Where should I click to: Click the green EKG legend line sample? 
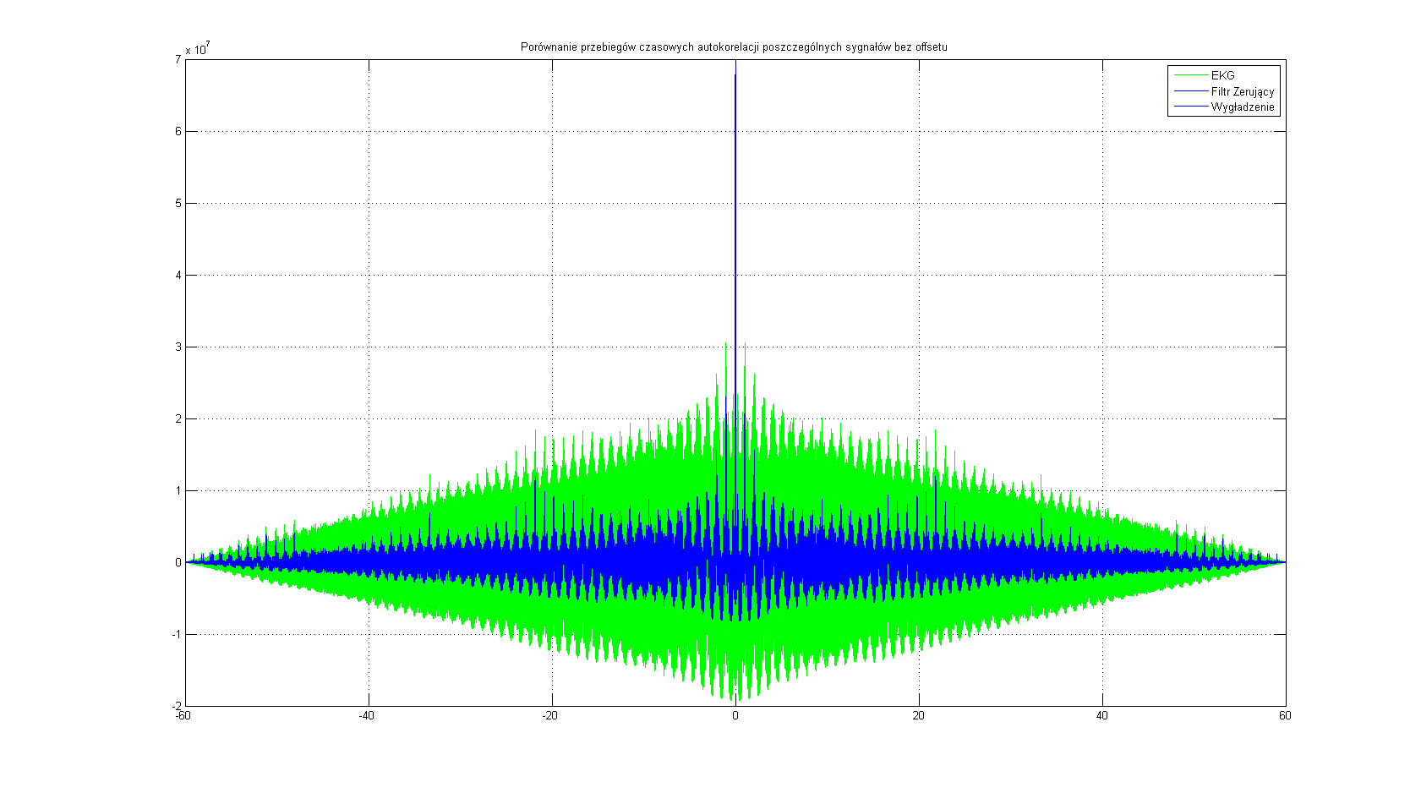pos(1189,75)
